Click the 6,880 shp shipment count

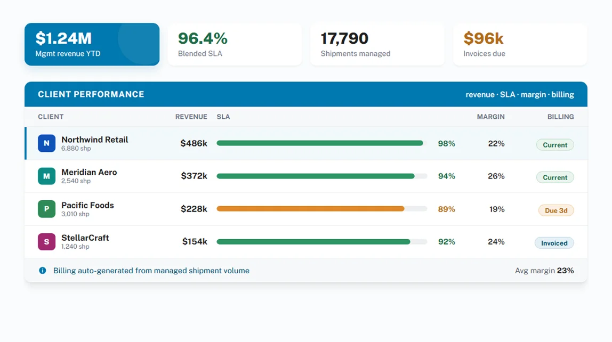click(x=76, y=149)
